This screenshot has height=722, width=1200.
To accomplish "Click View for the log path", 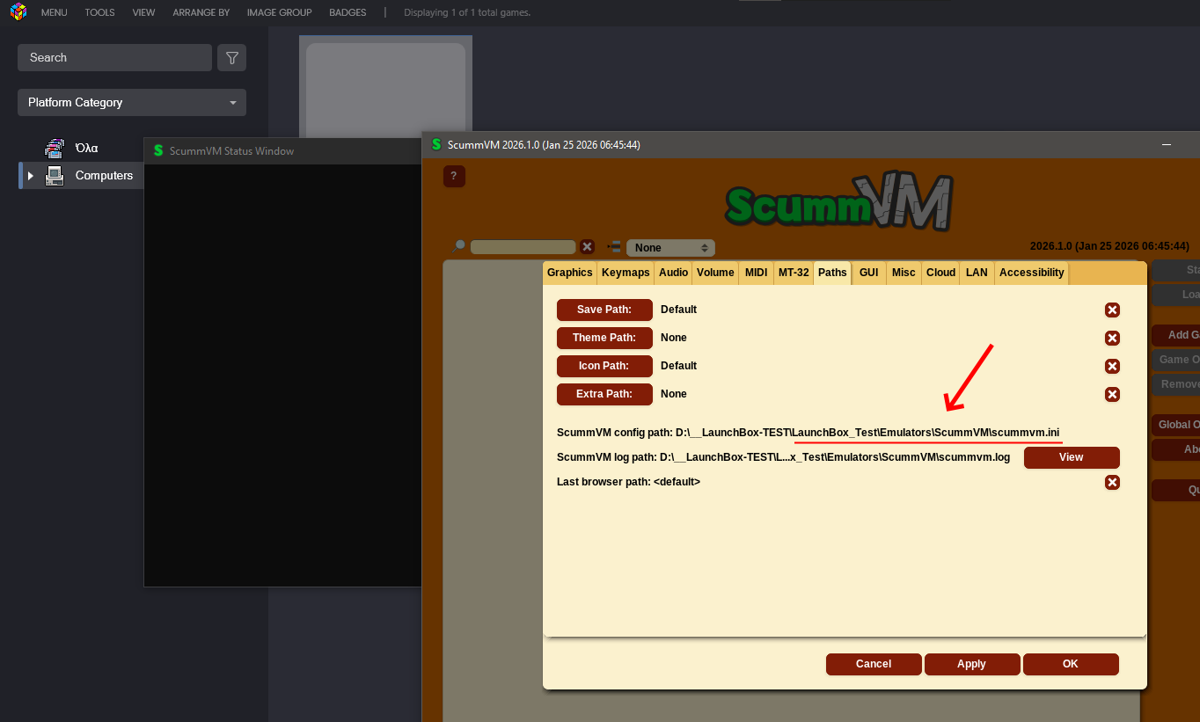I will [1071, 457].
